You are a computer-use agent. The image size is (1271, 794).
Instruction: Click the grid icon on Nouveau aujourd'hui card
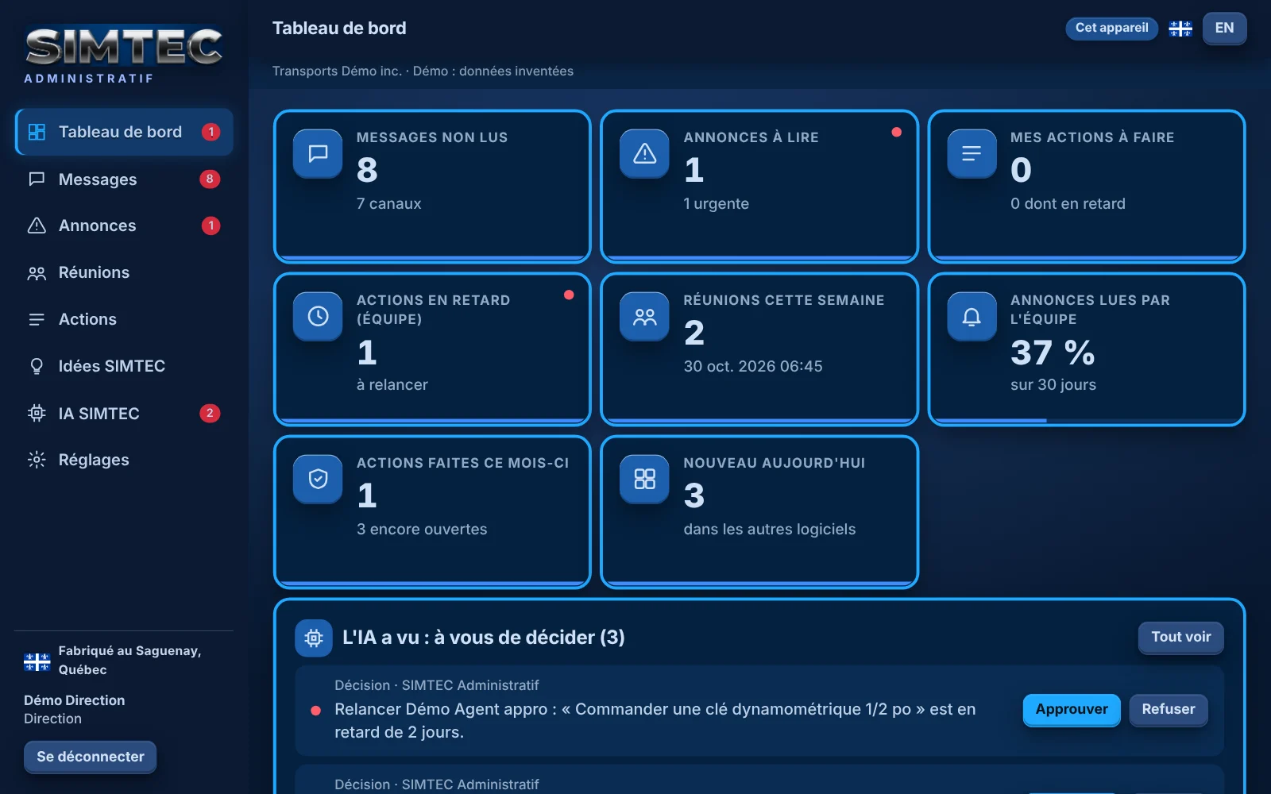click(x=645, y=479)
